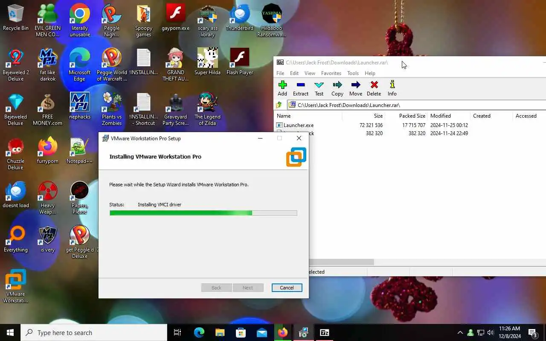
Task: Open the Info toolbar icon in 7-Zip
Action: point(392,88)
